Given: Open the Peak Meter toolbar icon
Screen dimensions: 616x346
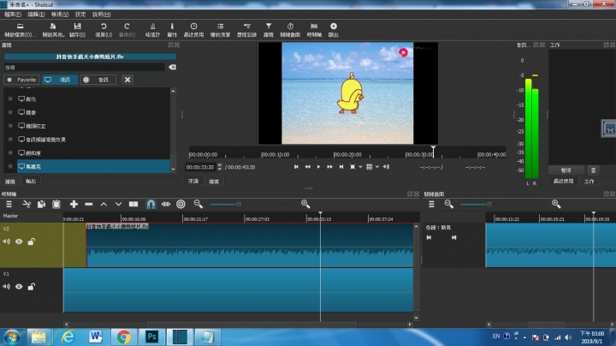Looking at the screenshot, I should (x=152, y=27).
